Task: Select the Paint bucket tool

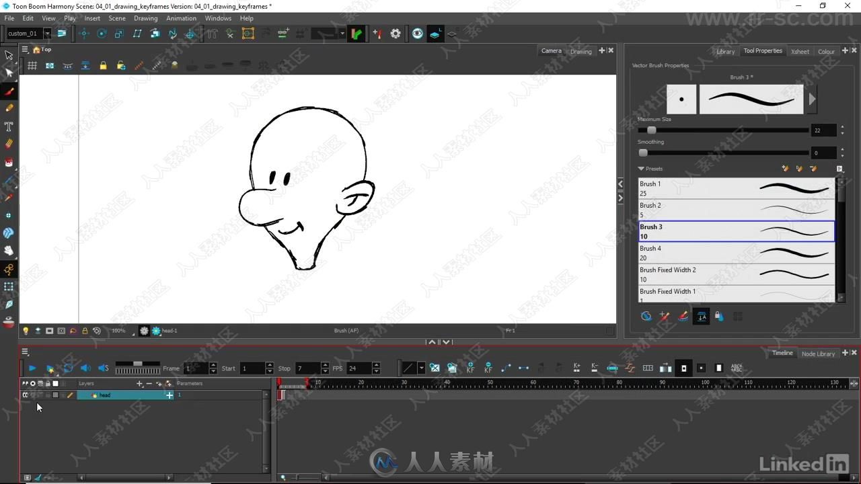Action: [9, 162]
